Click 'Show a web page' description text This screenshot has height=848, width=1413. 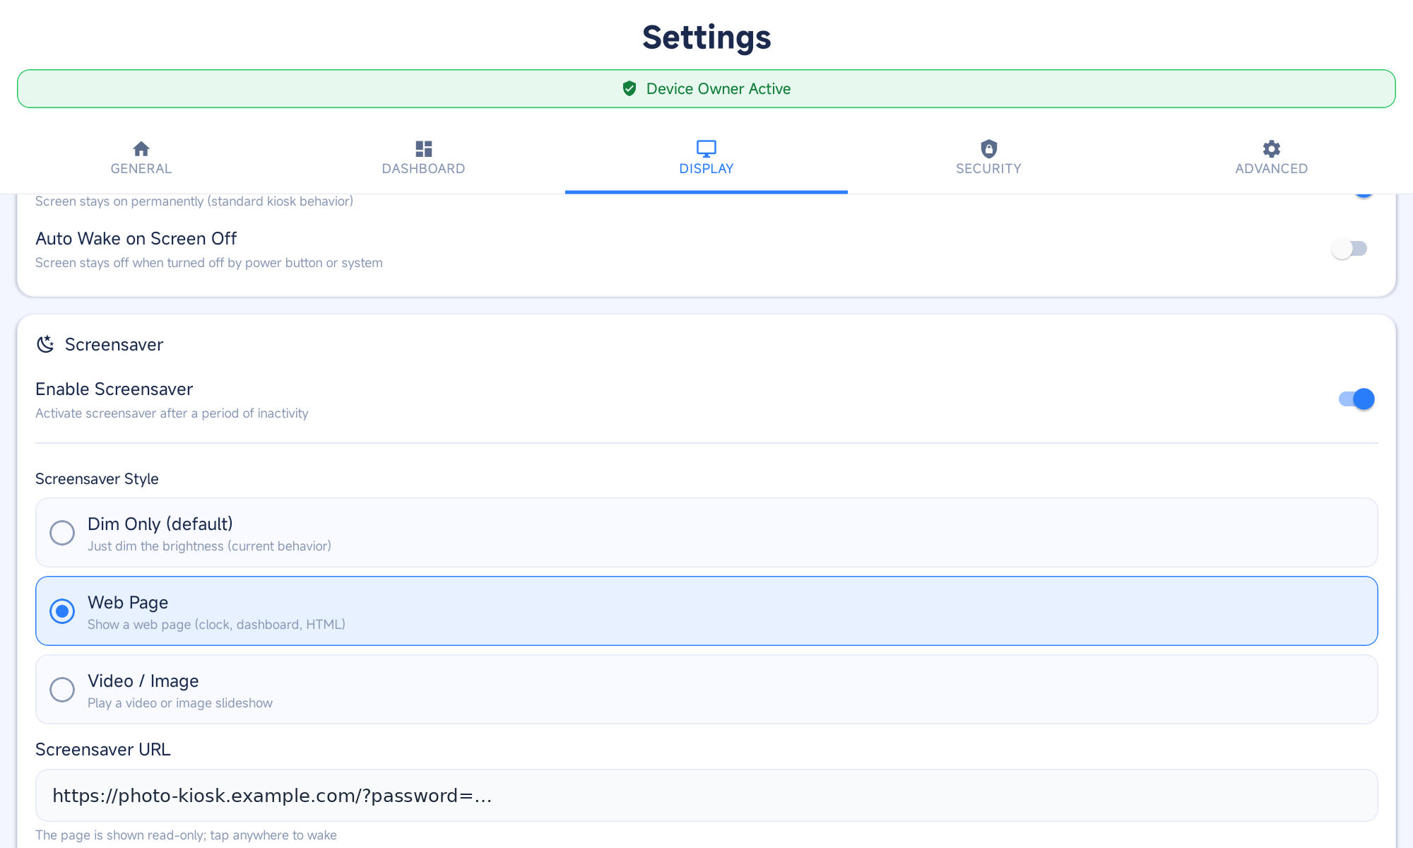[216, 625]
